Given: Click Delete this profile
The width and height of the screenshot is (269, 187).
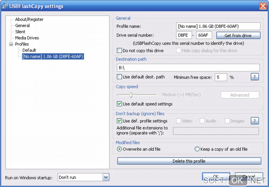Looking at the screenshot, I should pos(189,161).
